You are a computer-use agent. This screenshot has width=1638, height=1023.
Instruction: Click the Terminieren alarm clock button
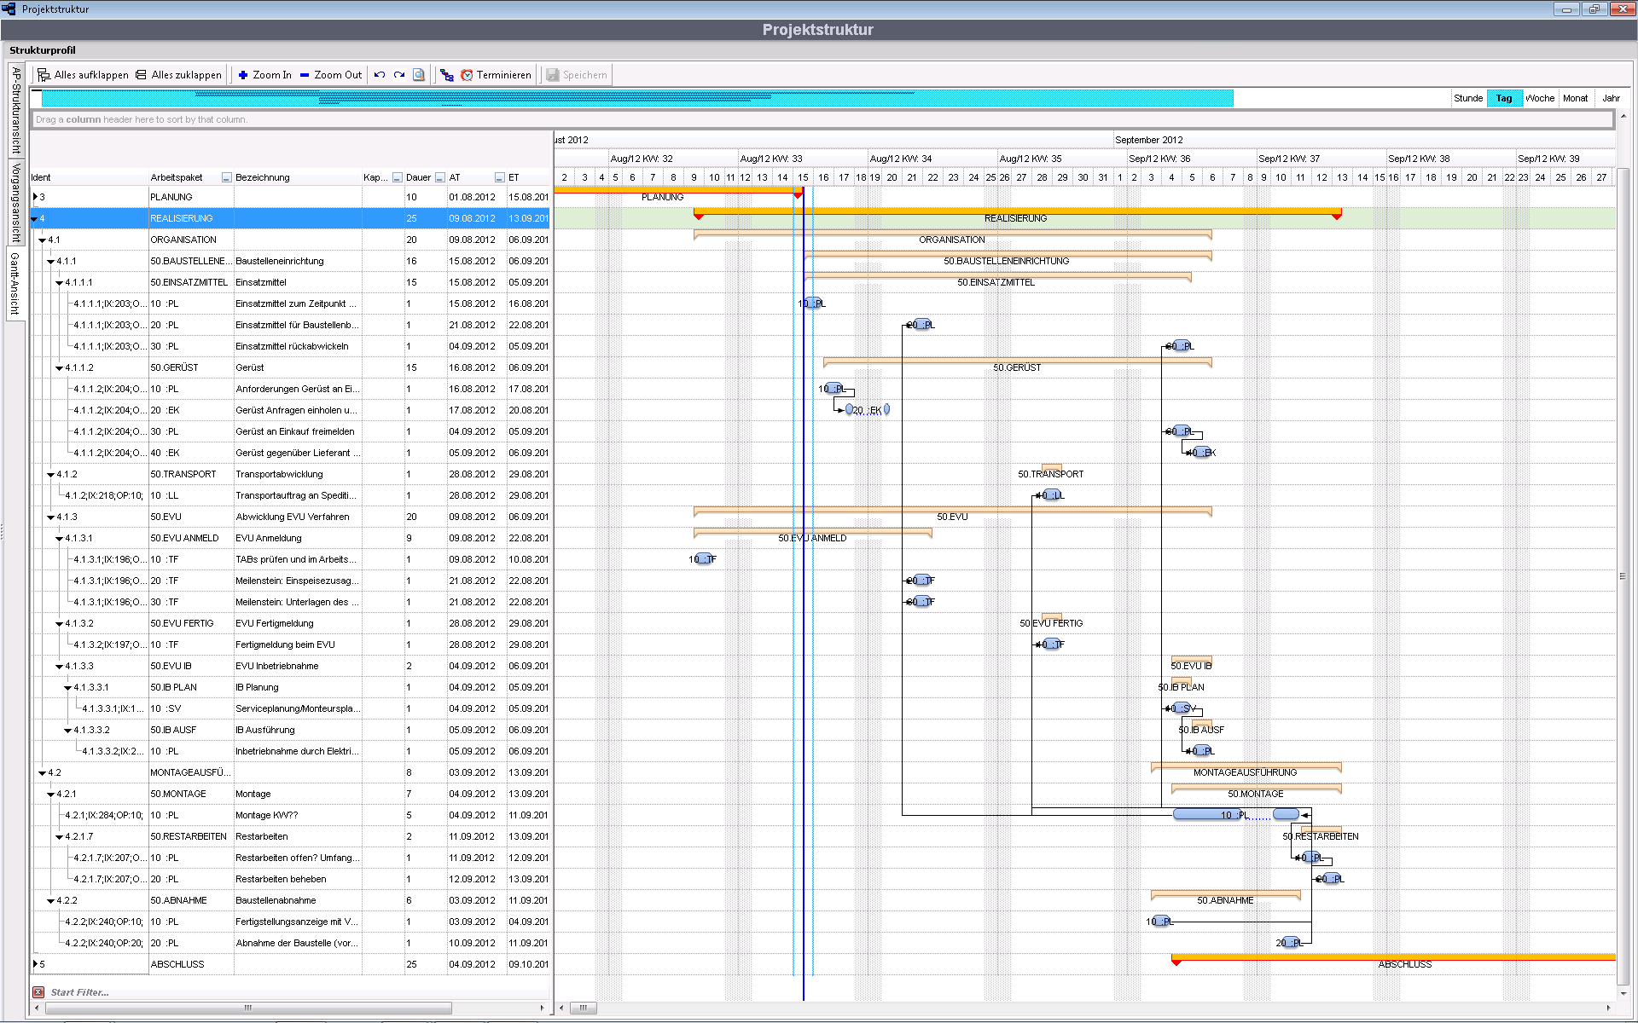click(496, 75)
